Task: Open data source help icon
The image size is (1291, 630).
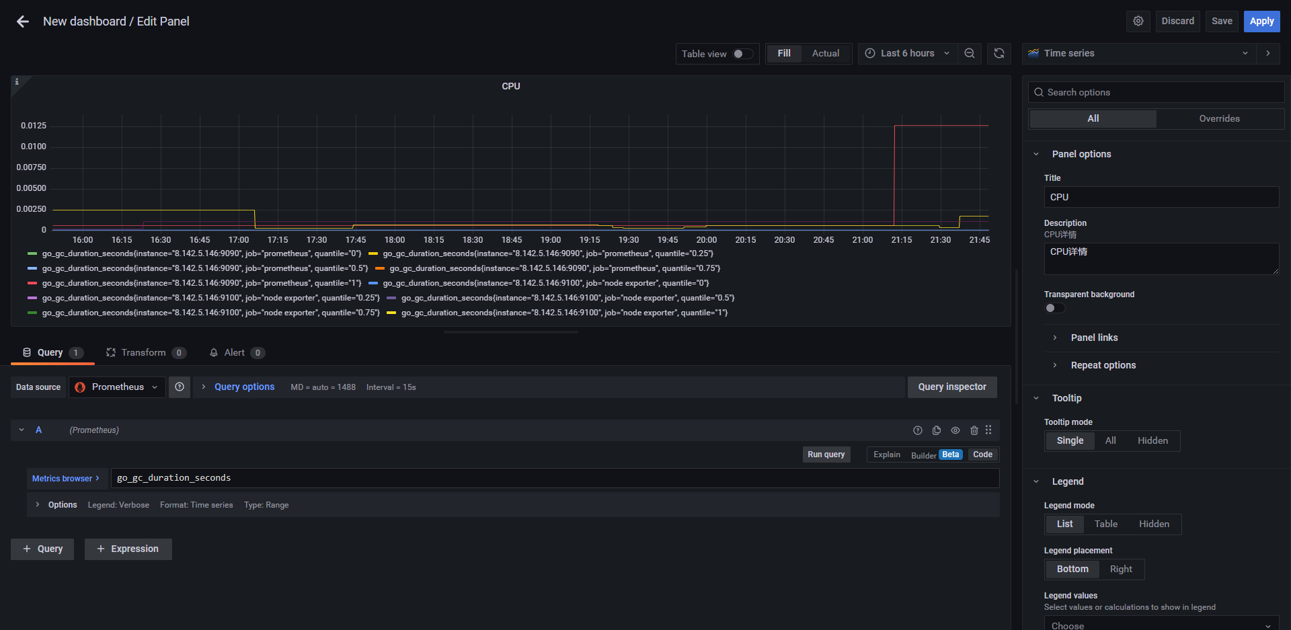Action: [x=180, y=387]
